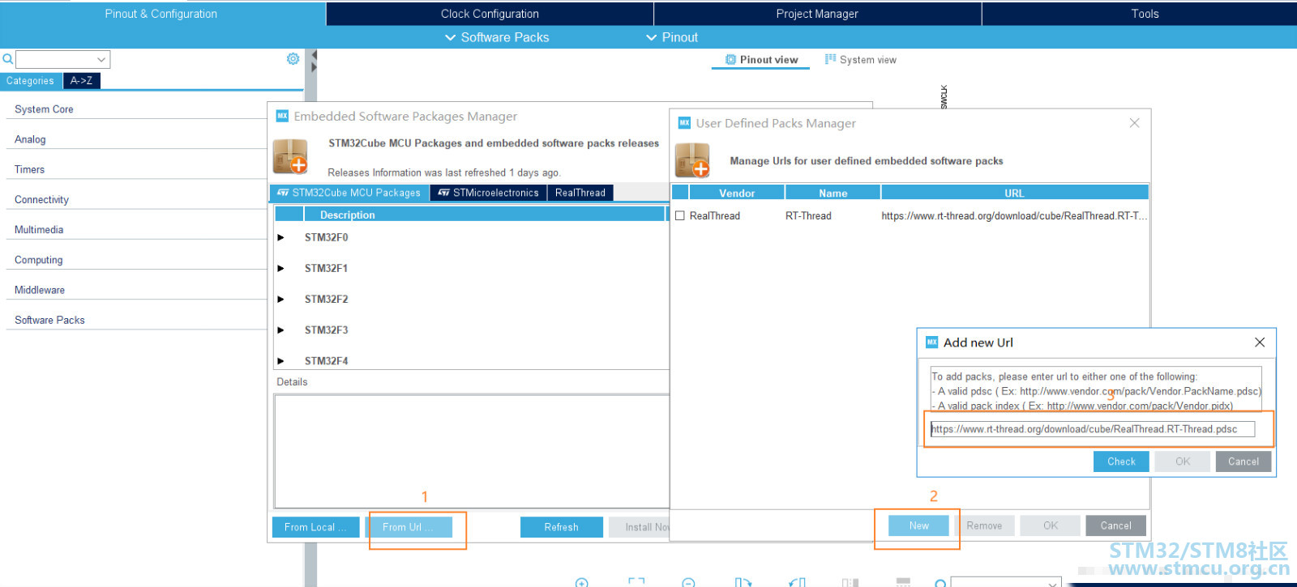Open the Middleware category
Viewport: 1297px width, 587px height.
click(40, 290)
